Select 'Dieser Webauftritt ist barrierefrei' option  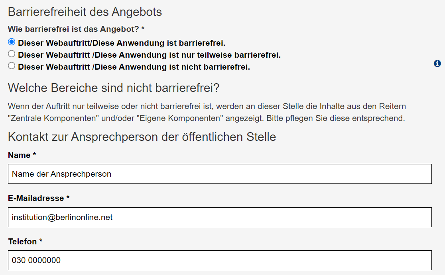tap(11, 41)
